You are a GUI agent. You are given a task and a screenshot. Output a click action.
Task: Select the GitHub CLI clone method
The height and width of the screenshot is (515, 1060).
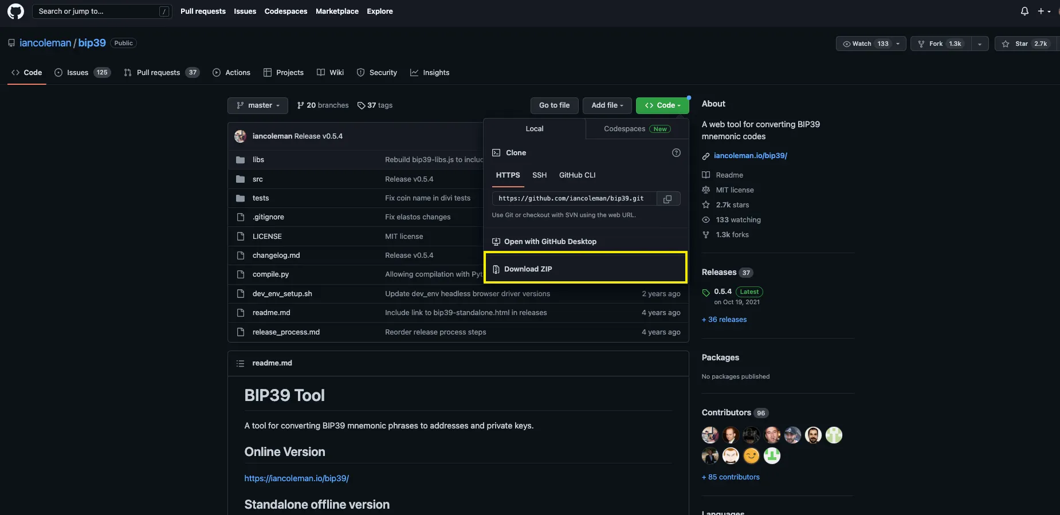pyautogui.click(x=577, y=175)
